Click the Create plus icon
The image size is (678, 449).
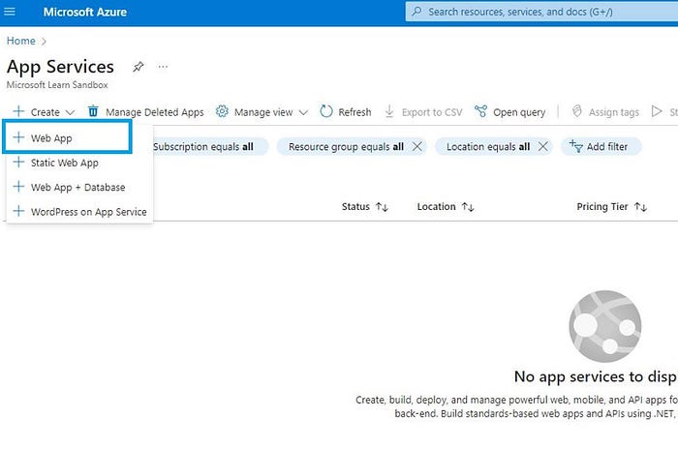[x=18, y=111]
